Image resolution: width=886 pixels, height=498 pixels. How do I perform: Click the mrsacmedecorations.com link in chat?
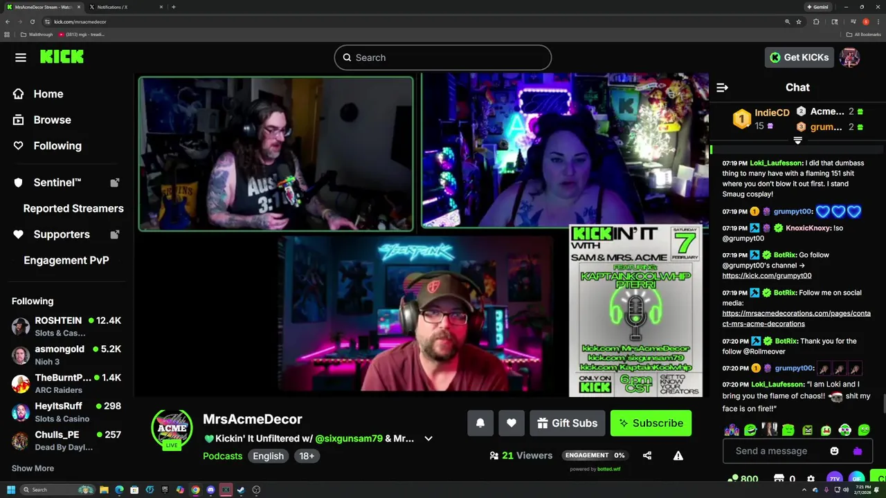click(796, 318)
